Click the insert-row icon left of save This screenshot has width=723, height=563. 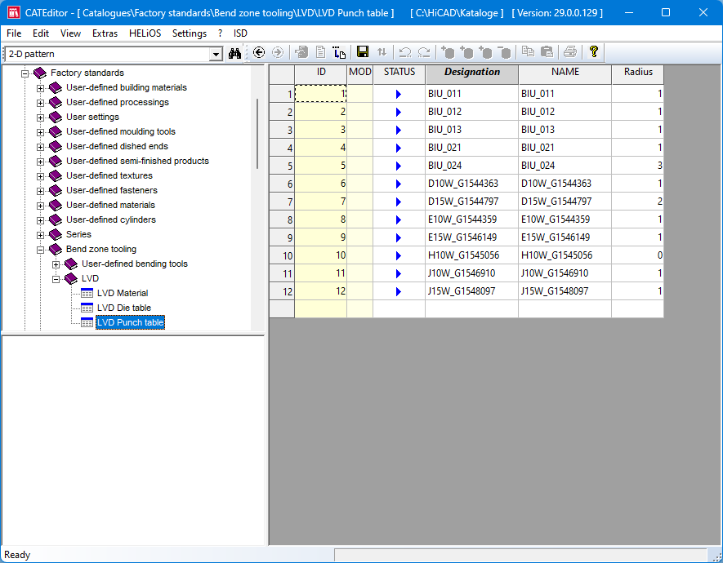pyautogui.click(x=339, y=52)
